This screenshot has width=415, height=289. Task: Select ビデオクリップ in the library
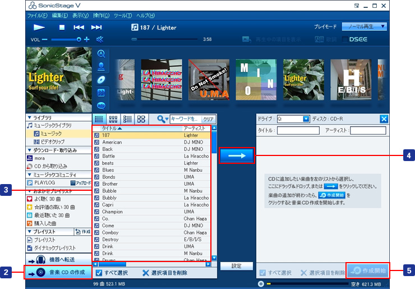[x=58, y=142]
